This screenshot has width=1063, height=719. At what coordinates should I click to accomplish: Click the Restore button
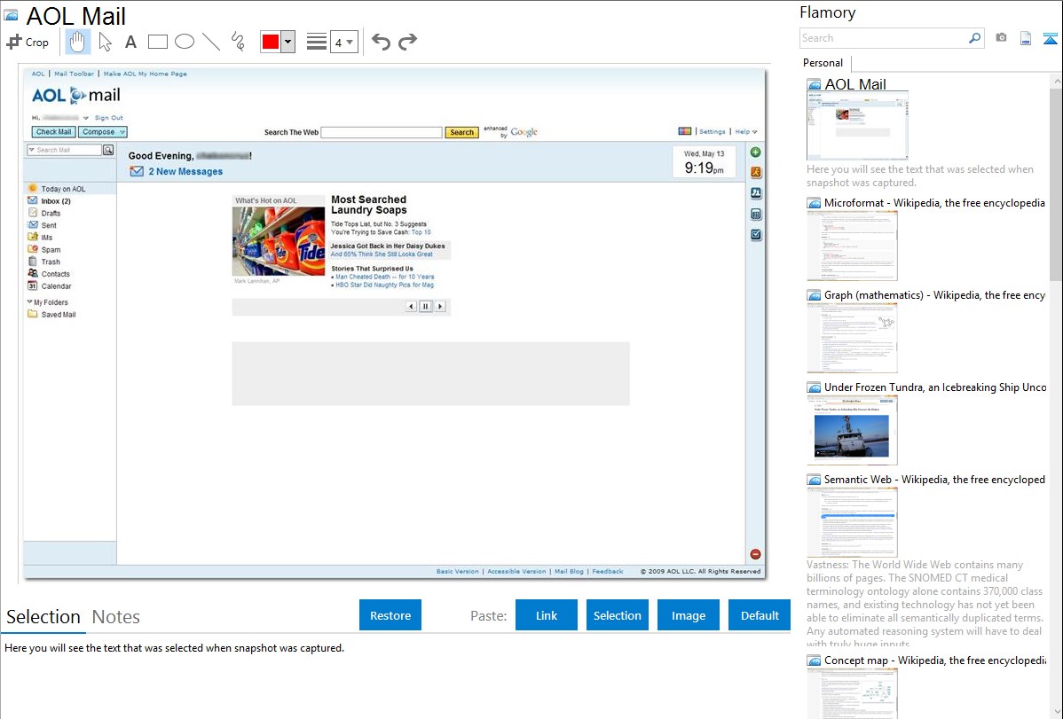390,615
